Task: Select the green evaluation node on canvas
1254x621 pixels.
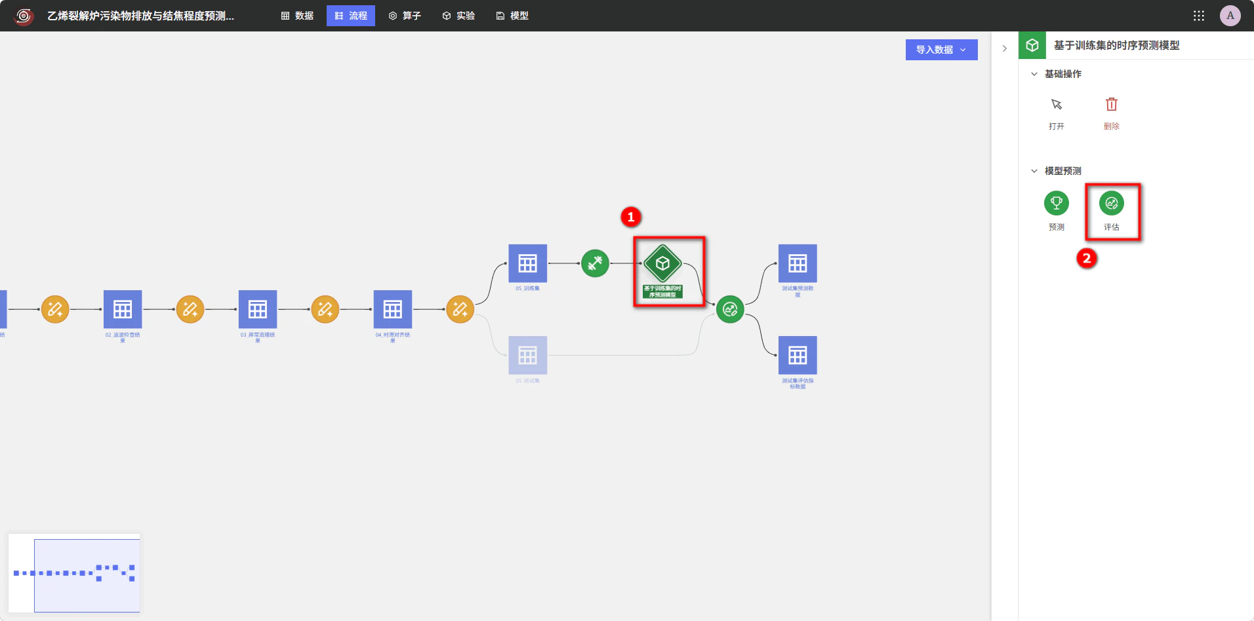Action: [730, 309]
